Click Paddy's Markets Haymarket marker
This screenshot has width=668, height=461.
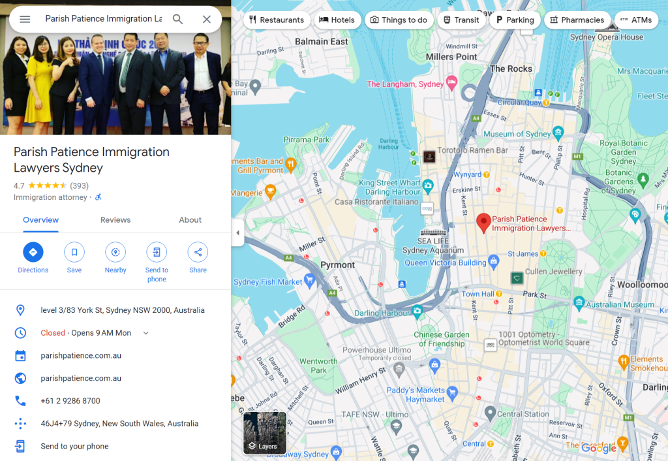453,392
